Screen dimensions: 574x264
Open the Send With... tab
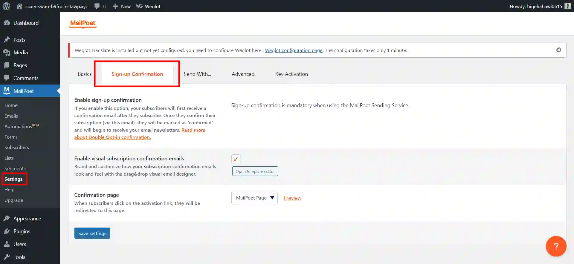pos(197,74)
